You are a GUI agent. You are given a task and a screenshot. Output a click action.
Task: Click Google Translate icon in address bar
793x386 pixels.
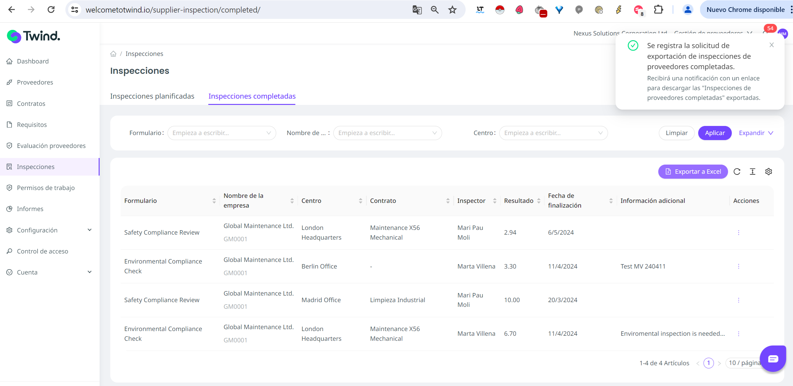(x=417, y=10)
